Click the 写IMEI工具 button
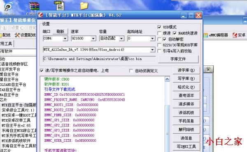 [x=186, y=147]
